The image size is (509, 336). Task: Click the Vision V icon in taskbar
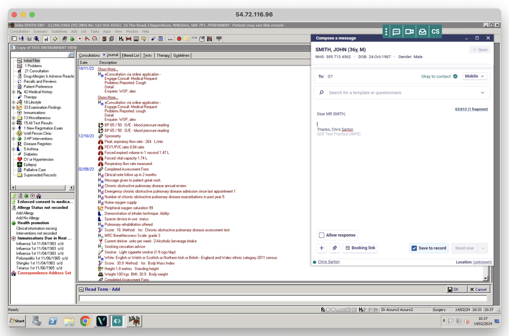coord(101,321)
